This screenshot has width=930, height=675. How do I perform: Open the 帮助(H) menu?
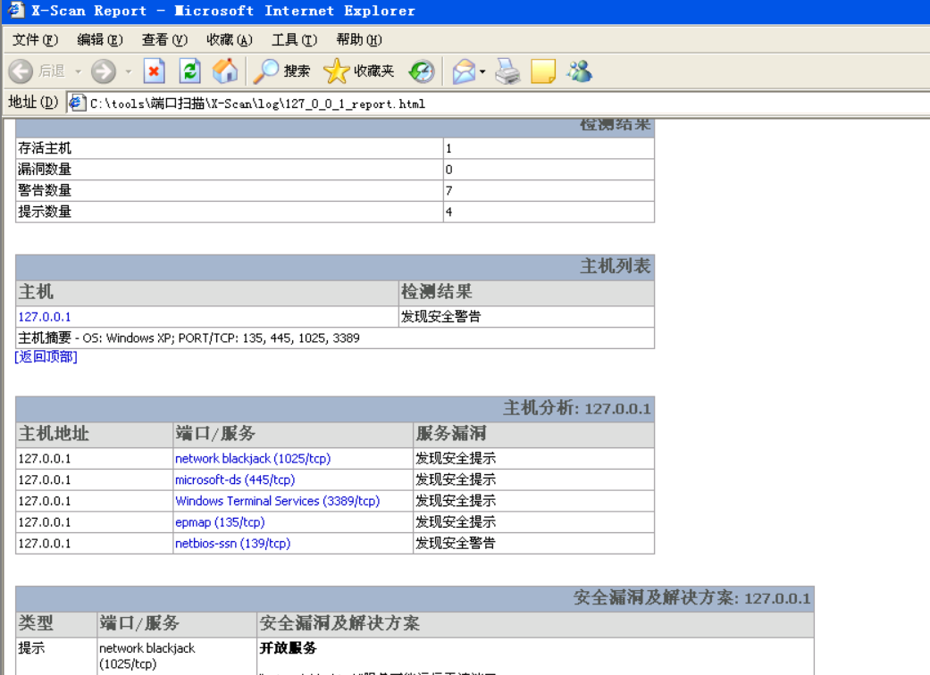(359, 39)
